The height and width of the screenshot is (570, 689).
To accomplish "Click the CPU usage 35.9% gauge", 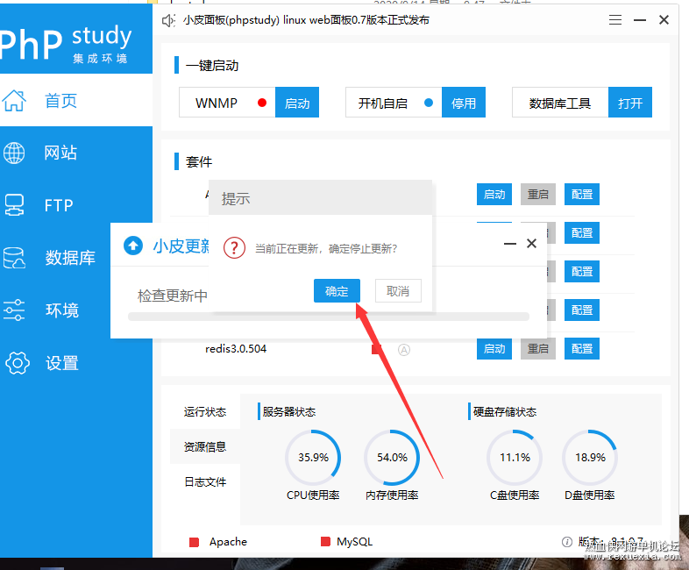I will 313,458.
